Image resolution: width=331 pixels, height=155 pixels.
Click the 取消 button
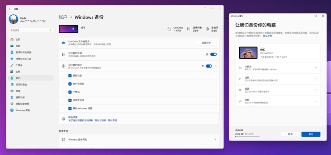pos(290,134)
